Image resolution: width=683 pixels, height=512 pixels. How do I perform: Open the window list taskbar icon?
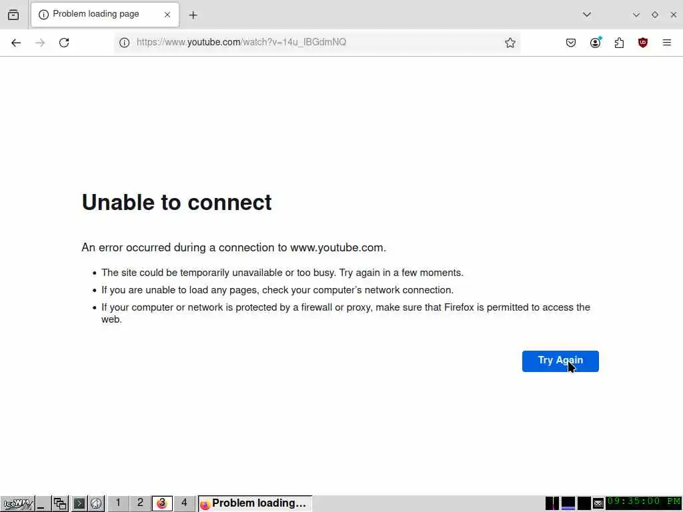(60, 504)
